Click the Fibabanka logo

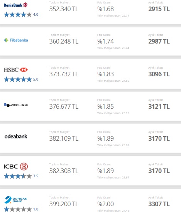click(x=16, y=40)
